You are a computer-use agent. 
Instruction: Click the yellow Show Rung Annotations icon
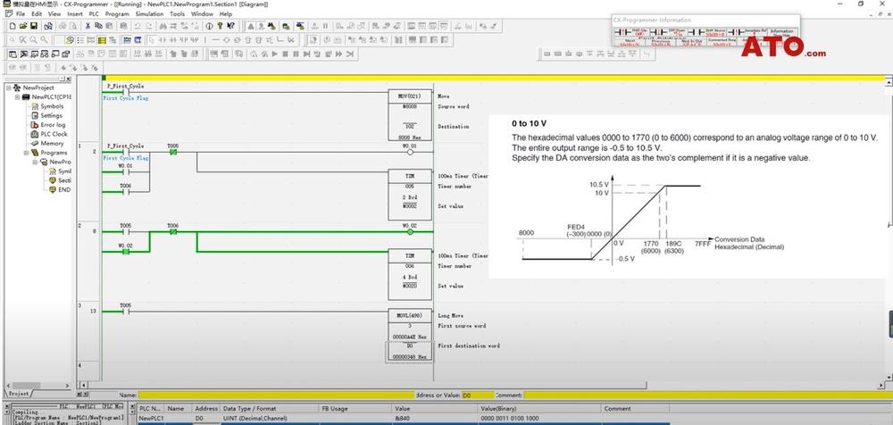[102, 40]
